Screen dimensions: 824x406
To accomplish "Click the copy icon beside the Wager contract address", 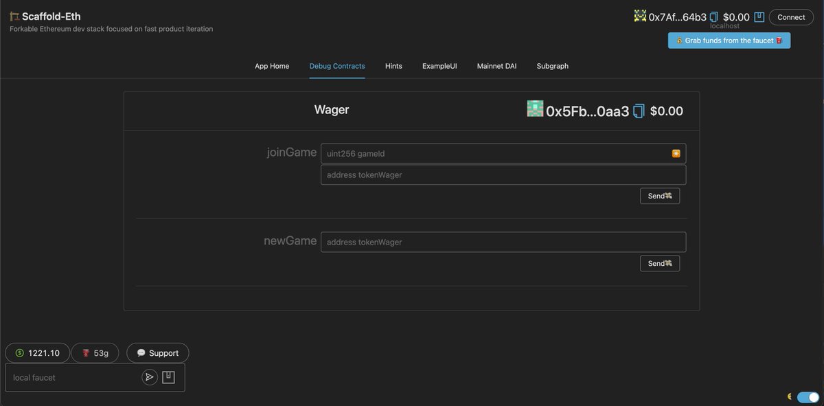I will click(x=638, y=109).
